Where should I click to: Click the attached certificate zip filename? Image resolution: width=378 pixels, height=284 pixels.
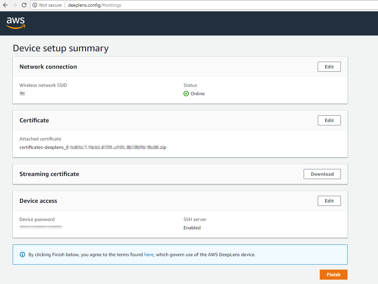[93, 147]
